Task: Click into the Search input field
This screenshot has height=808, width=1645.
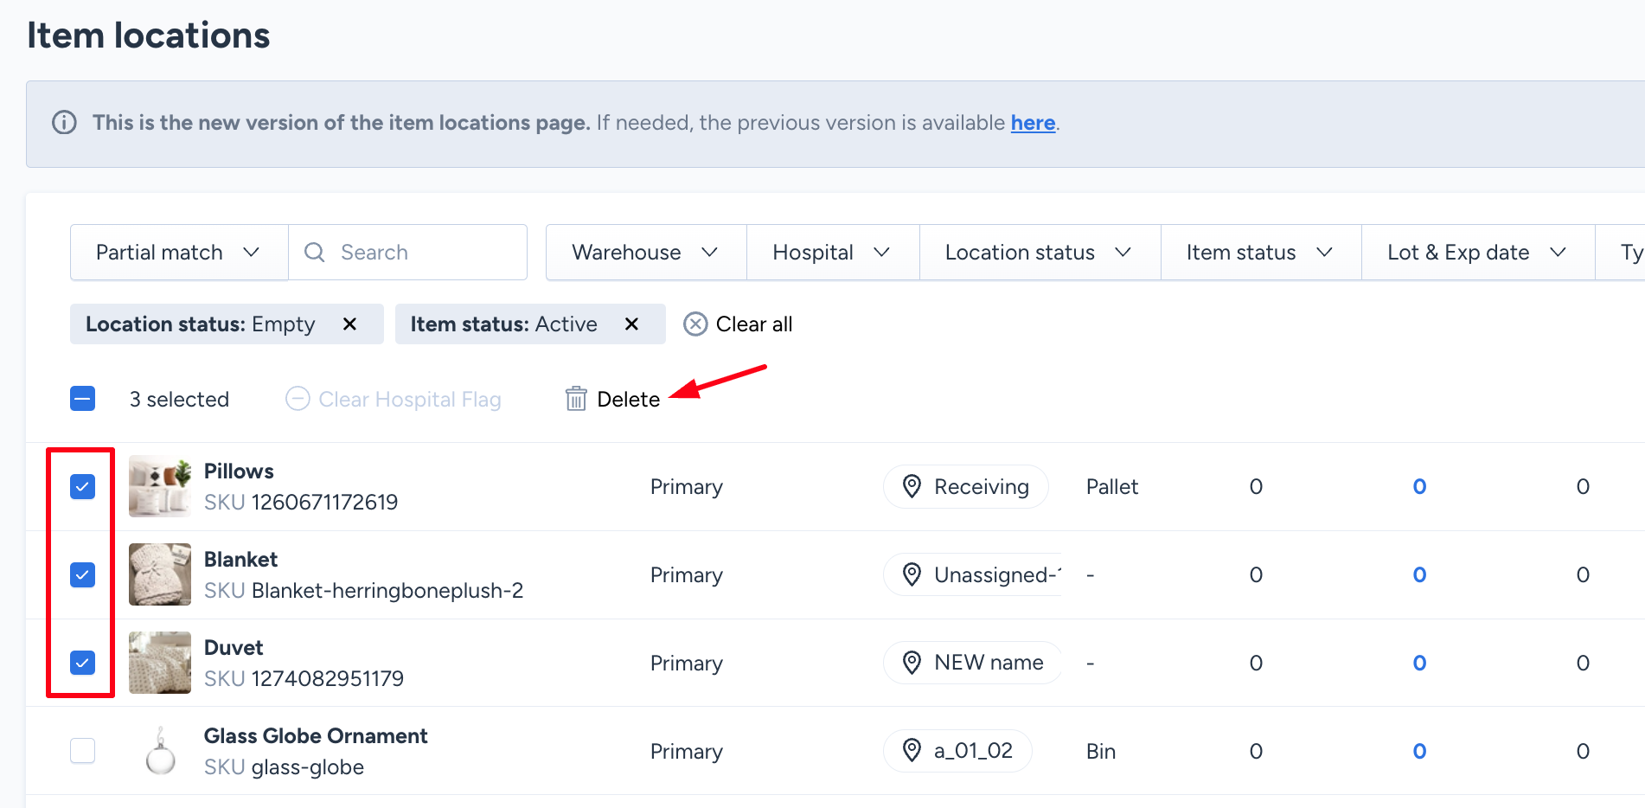Action: (407, 253)
